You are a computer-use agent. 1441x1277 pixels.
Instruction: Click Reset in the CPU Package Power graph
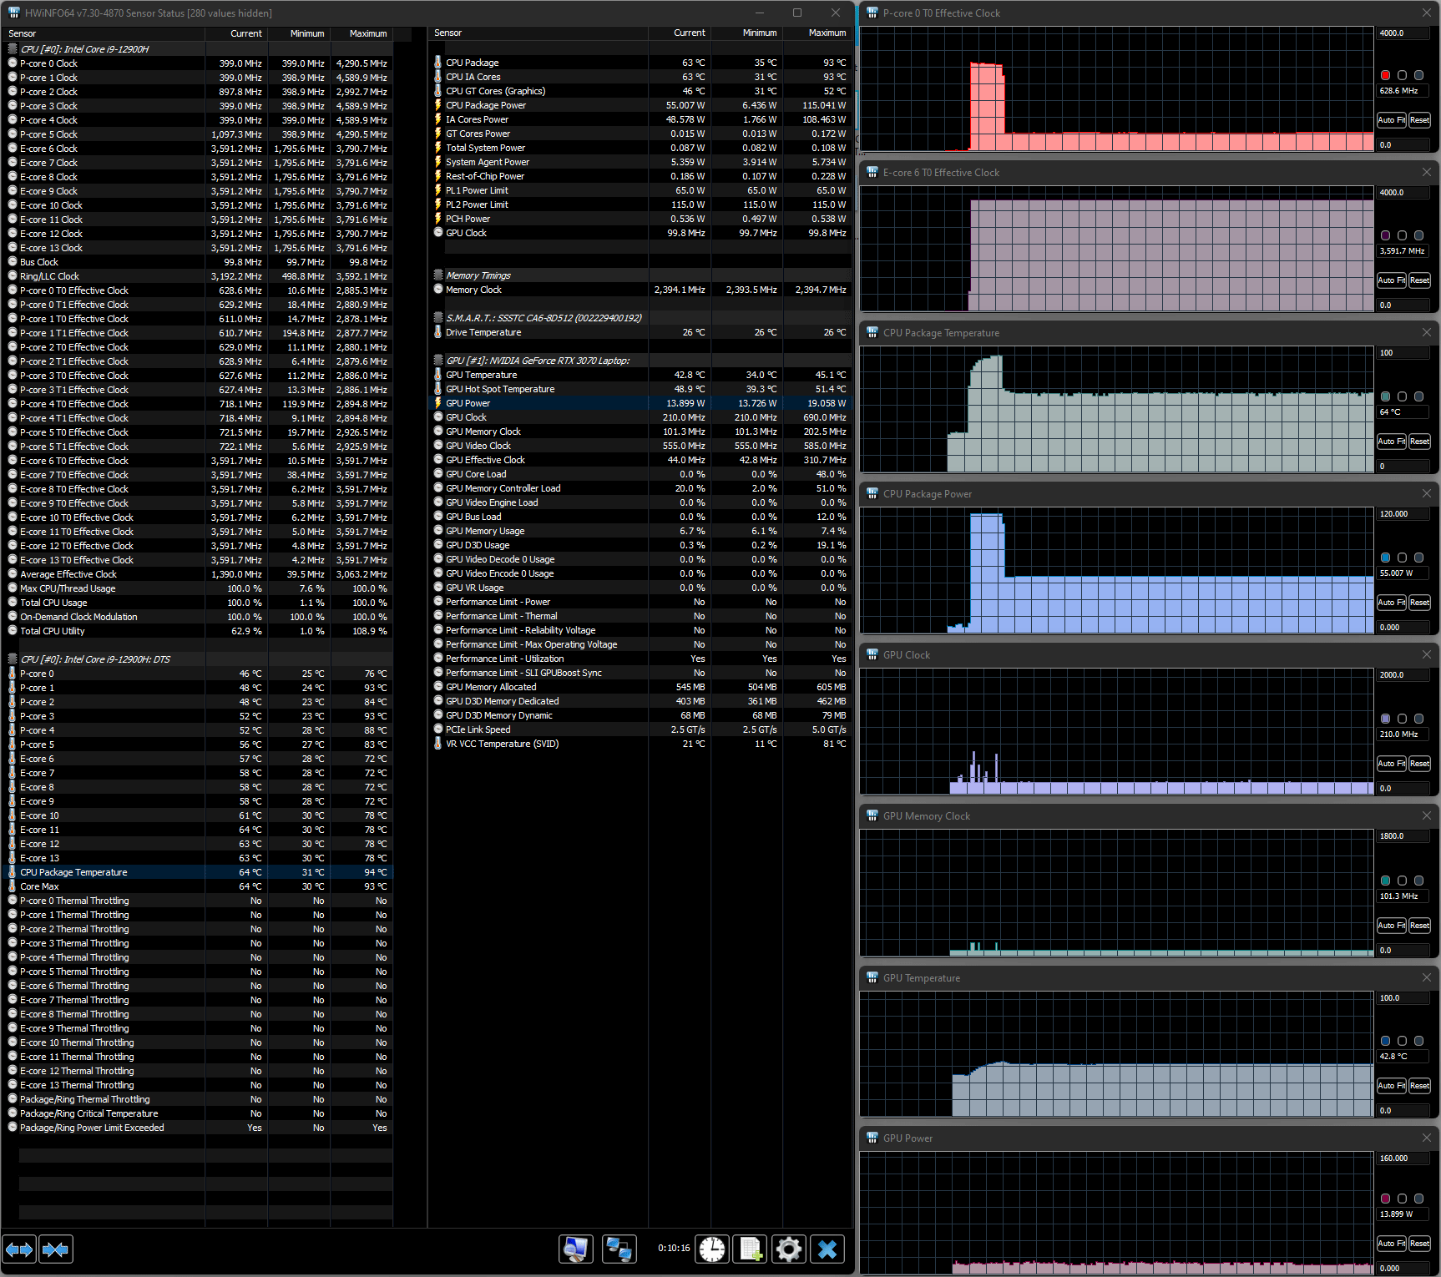[1419, 603]
